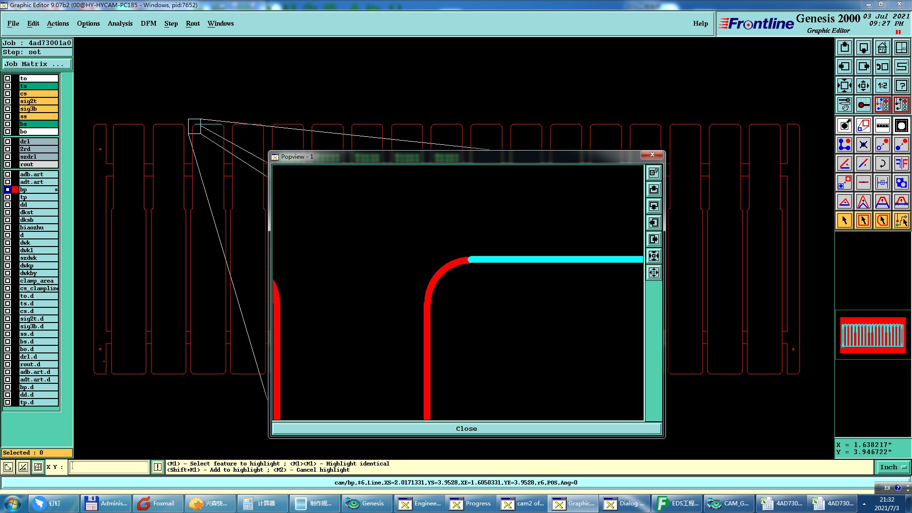Image resolution: width=912 pixels, height=513 pixels.
Task: Switch to the Genesis taskbar item
Action: pos(366,503)
